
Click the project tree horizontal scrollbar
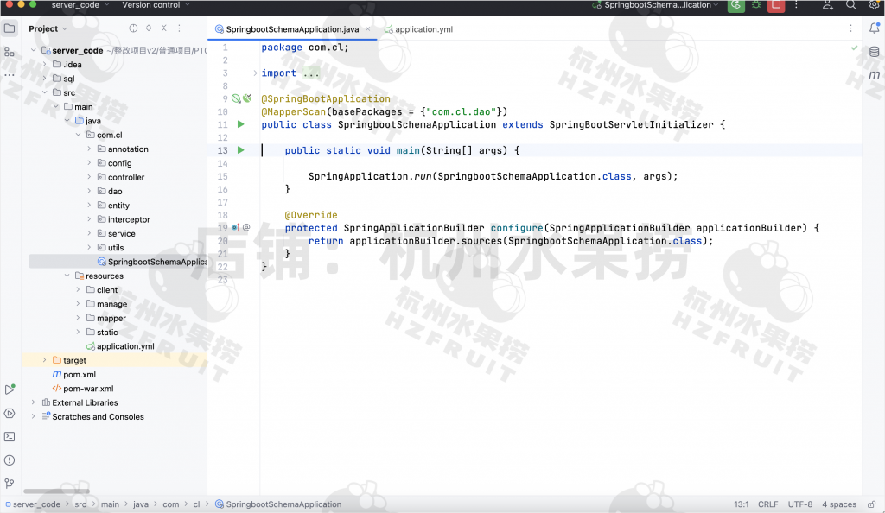coord(56,491)
